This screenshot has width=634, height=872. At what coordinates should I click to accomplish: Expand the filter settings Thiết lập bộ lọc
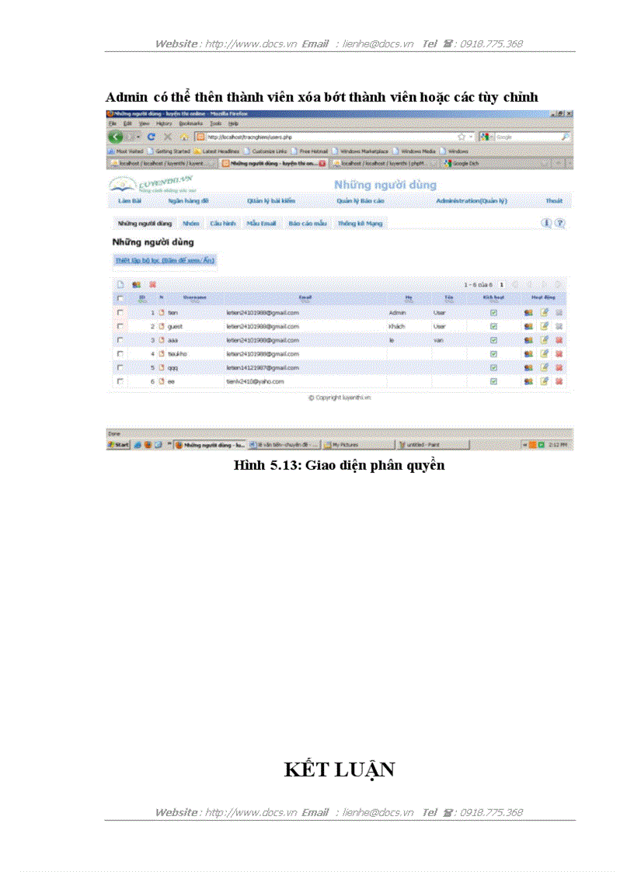click(164, 261)
